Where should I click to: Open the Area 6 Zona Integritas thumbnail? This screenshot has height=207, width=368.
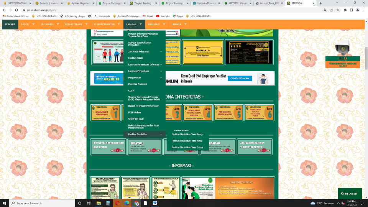point(260,113)
